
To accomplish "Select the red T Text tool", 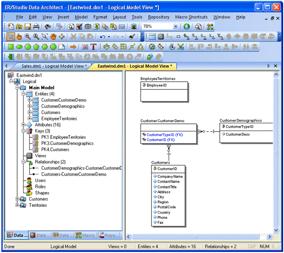I will coord(94,47).
